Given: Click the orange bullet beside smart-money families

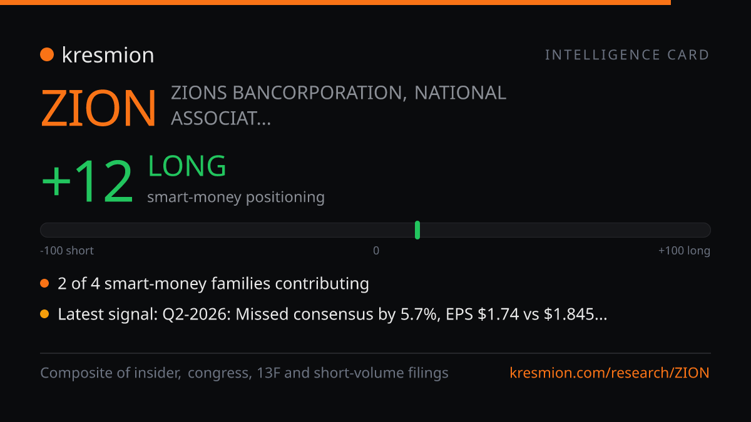Looking at the screenshot, I should pyautogui.click(x=44, y=284).
